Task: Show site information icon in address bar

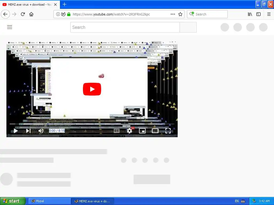Action: (58, 14)
